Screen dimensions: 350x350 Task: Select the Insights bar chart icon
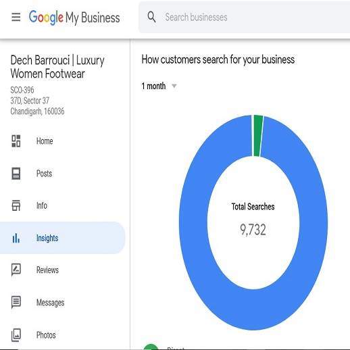(16, 238)
